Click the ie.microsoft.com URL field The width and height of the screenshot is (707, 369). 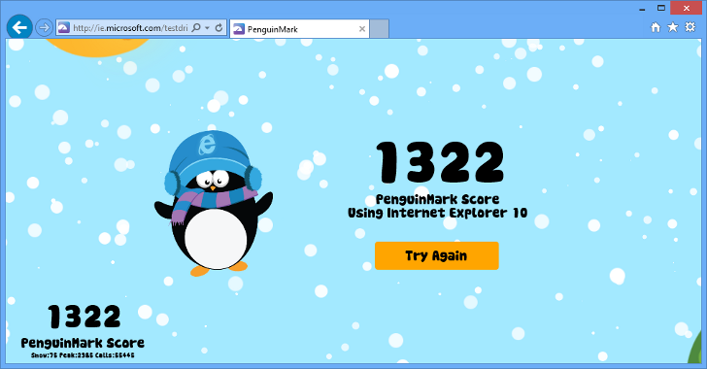pyautogui.click(x=130, y=28)
